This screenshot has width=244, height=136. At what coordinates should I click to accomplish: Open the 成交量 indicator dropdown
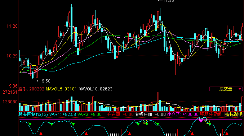[x=226, y=89]
